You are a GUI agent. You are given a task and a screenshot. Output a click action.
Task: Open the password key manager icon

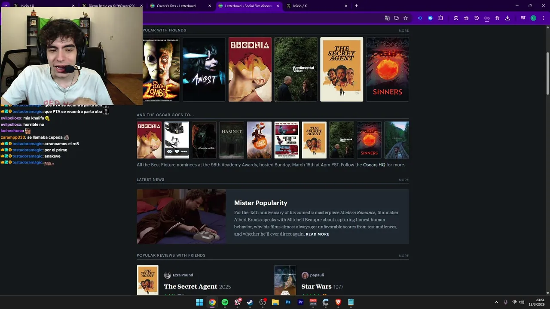[487, 18]
